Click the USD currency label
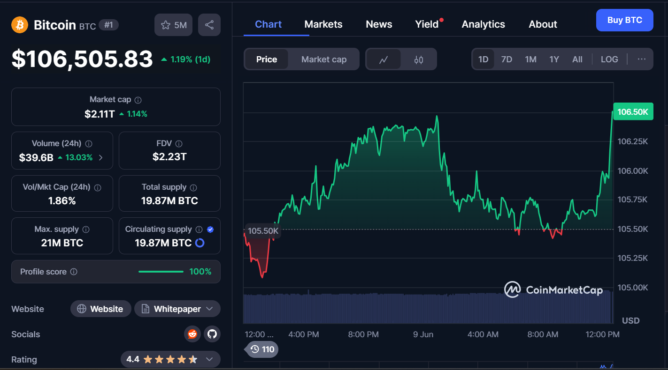Screen dimensions: 668x370 [630, 321]
